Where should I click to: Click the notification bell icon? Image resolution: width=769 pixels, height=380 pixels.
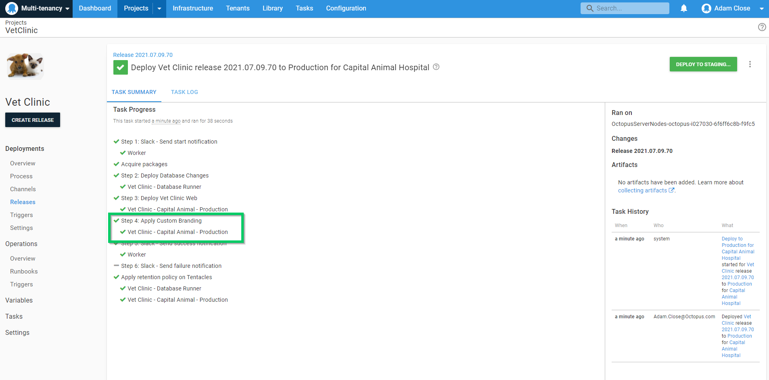[x=683, y=8]
